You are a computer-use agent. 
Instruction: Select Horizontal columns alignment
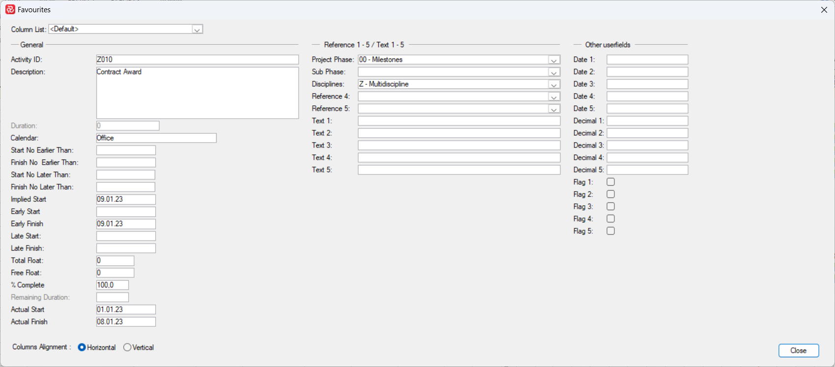[x=82, y=347]
